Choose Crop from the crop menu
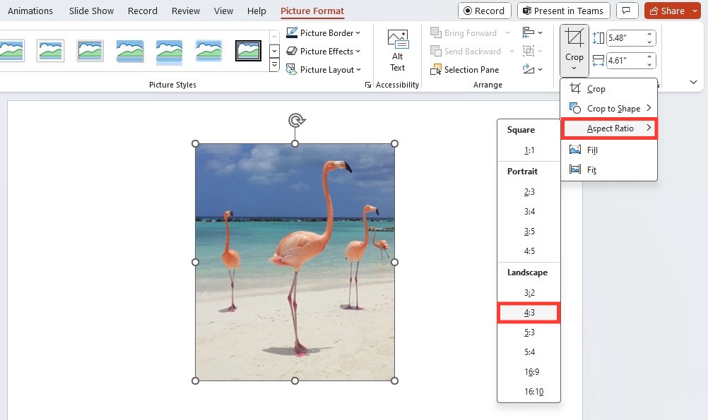Viewport: 708px width, 420px height. point(608,89)
